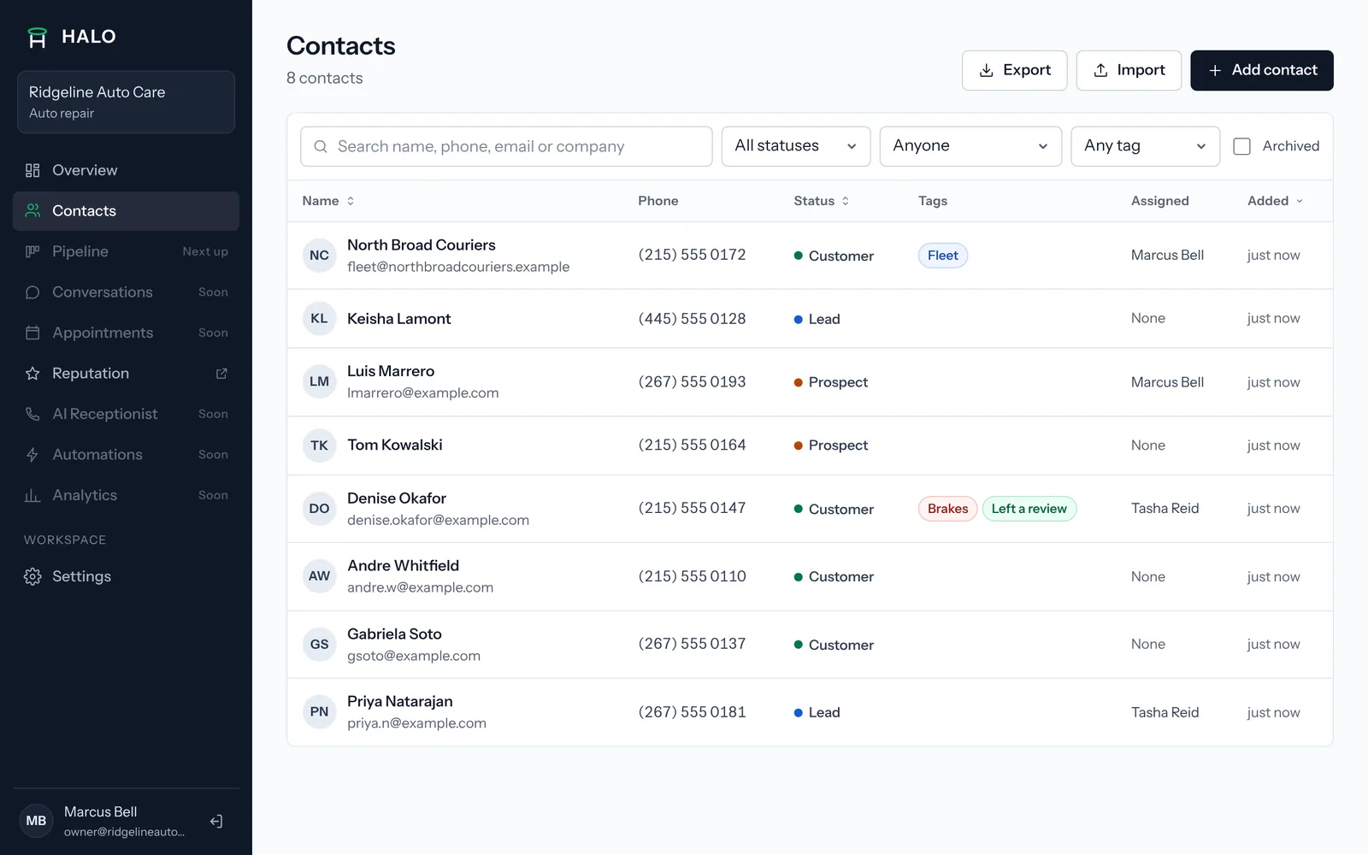Screen dimensions: 1368x855
Task: Click the AI Receptionist phone icon
Action: (32, 414)
